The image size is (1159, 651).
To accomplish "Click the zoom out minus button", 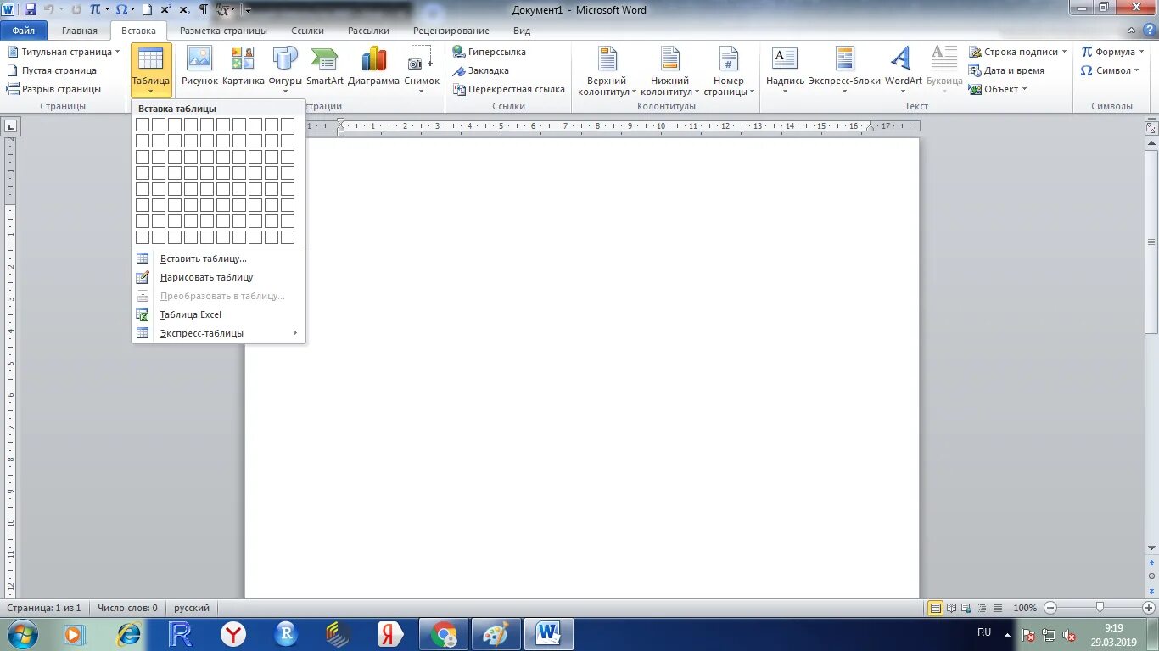I will point(1050,608).
